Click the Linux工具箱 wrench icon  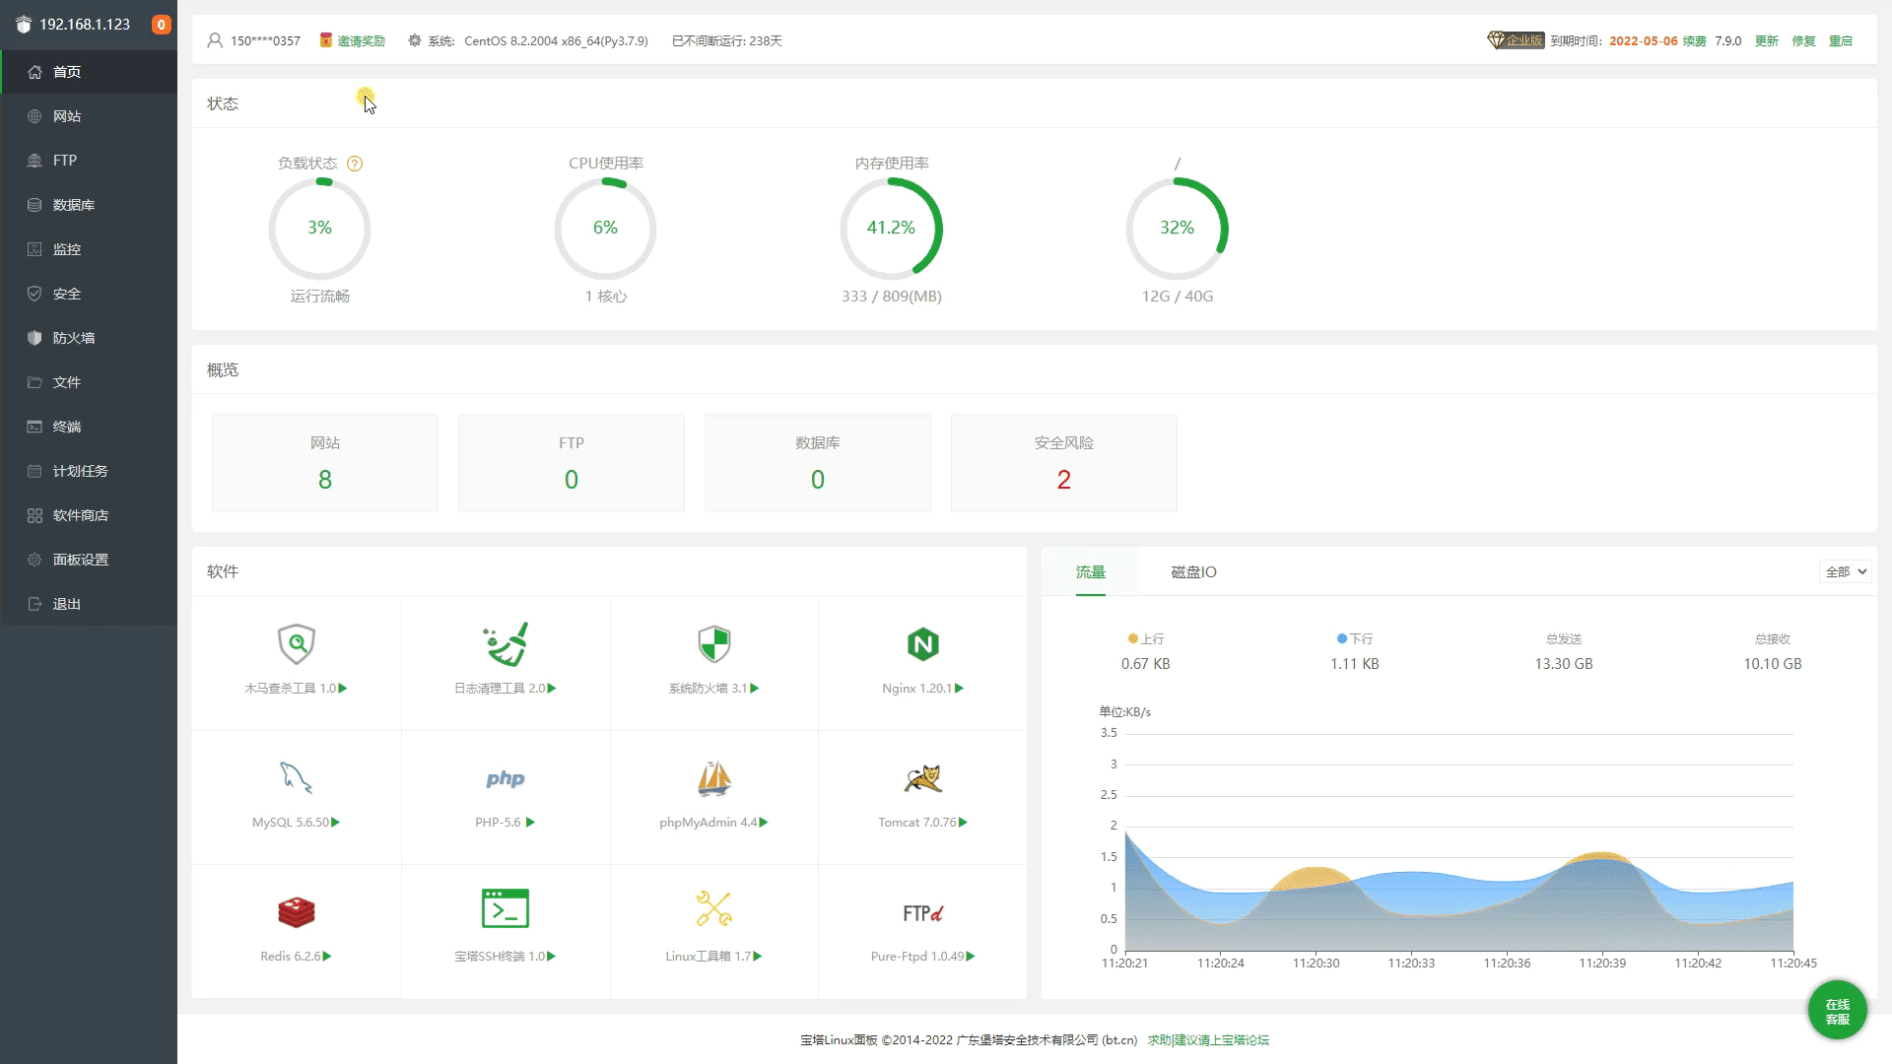click(x=713, y=908)
